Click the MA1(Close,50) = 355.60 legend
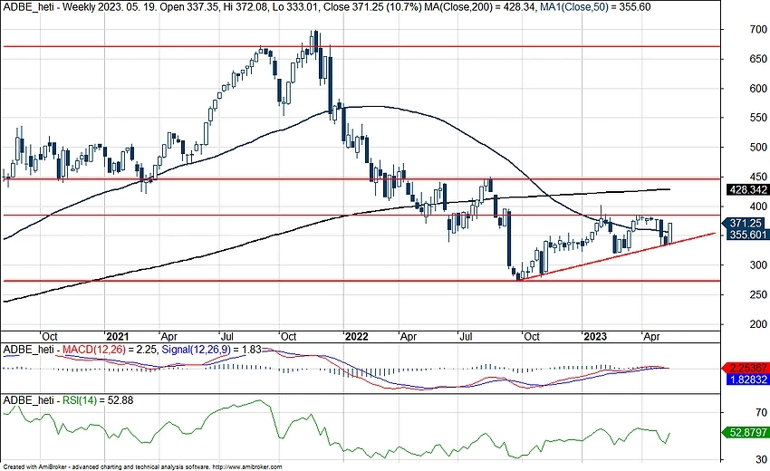This screenshot has height=471, width=770. pyautogui.click(x=595, y=6)
